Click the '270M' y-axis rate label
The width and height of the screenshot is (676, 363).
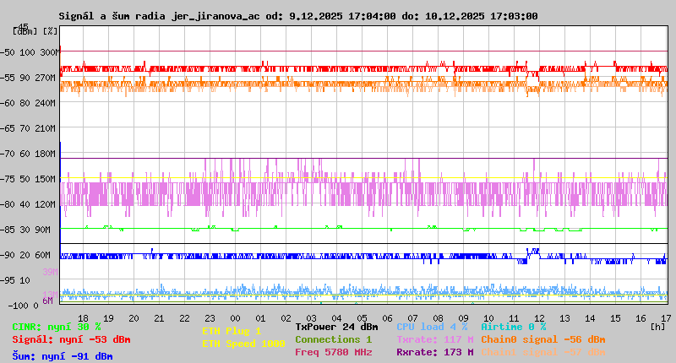pos(45,78)
